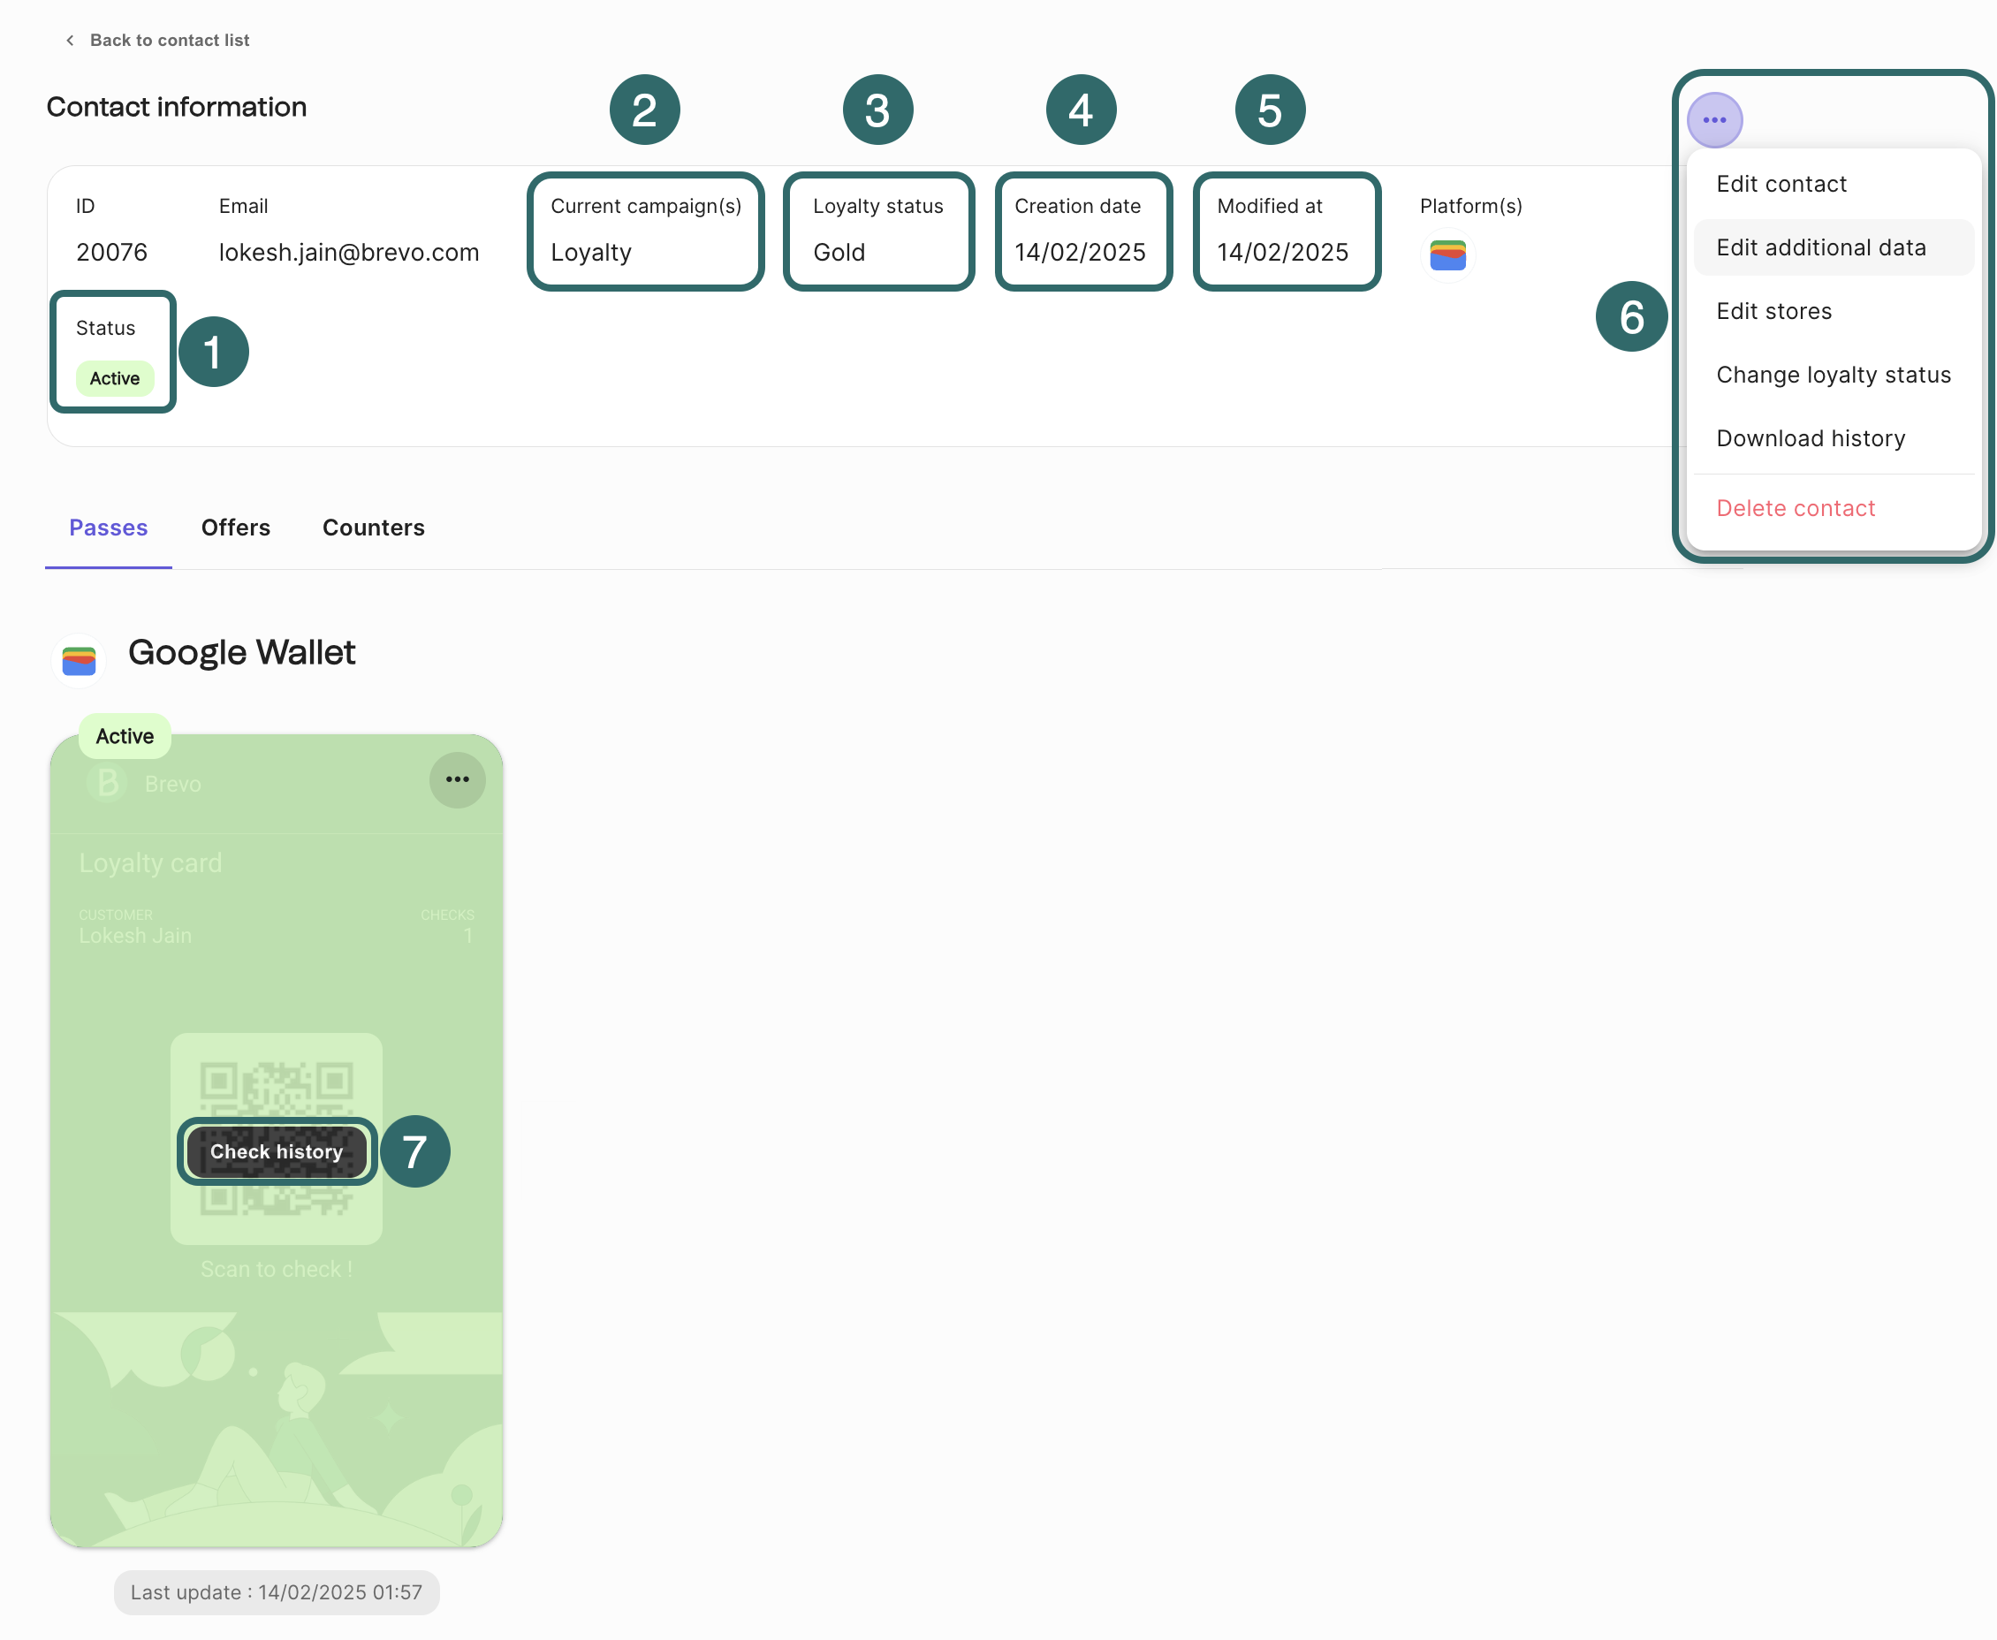Viewport: 1997px width, 1640px height.
Task: Click the lokesh.jain@brevo.com email value
Action: tap(348, 252)
